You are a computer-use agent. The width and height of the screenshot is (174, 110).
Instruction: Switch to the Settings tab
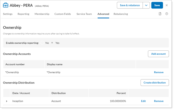[x=8, y=14]
